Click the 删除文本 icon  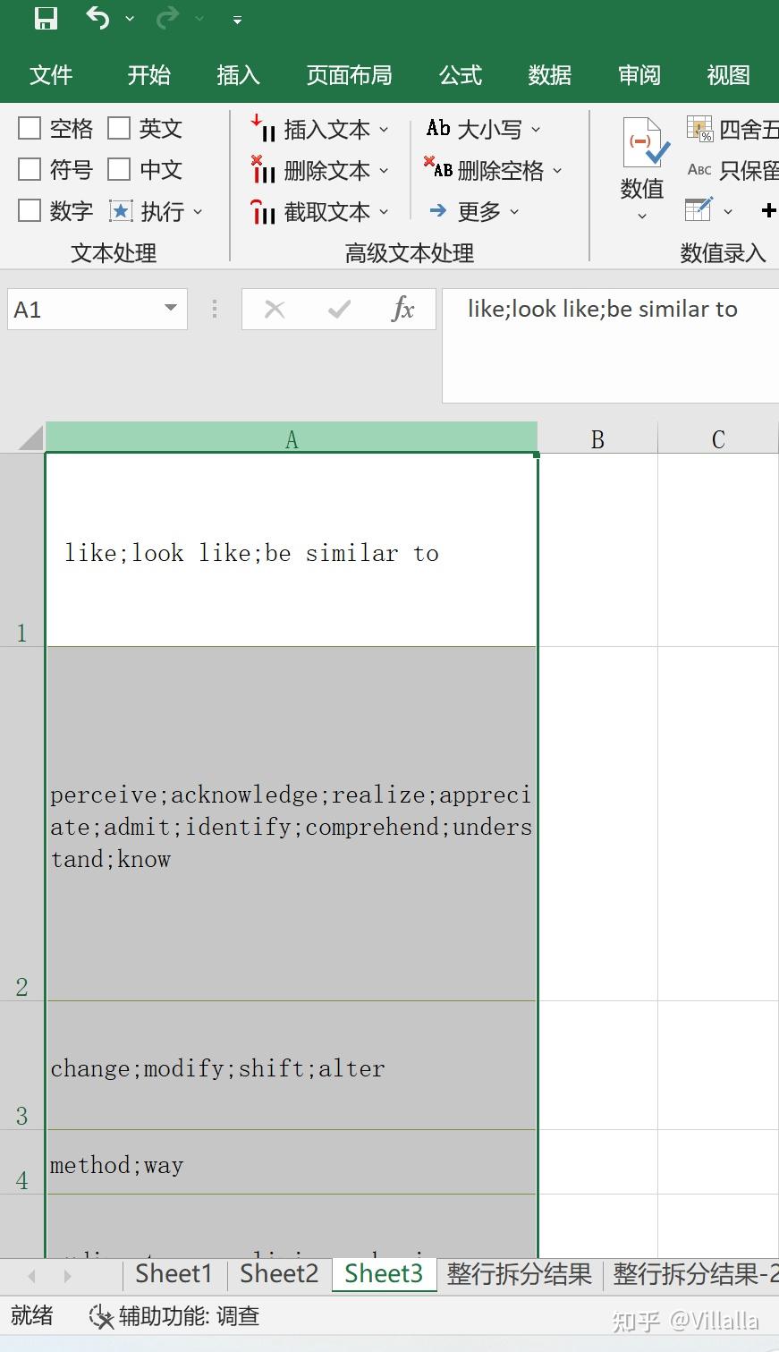click(x=263, y=170)
